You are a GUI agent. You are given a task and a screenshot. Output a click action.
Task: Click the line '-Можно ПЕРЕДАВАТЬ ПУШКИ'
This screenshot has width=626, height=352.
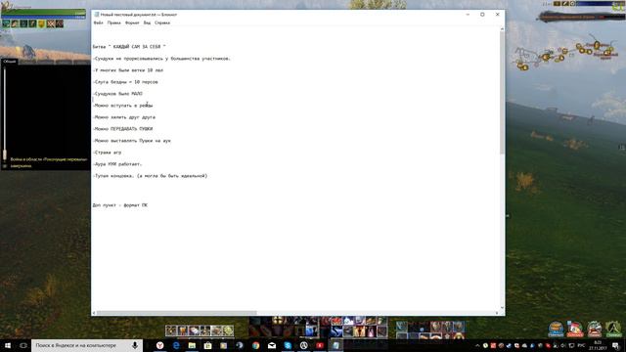point(122,129)
